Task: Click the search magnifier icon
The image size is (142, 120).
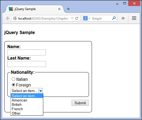Action: coord(114,18)
